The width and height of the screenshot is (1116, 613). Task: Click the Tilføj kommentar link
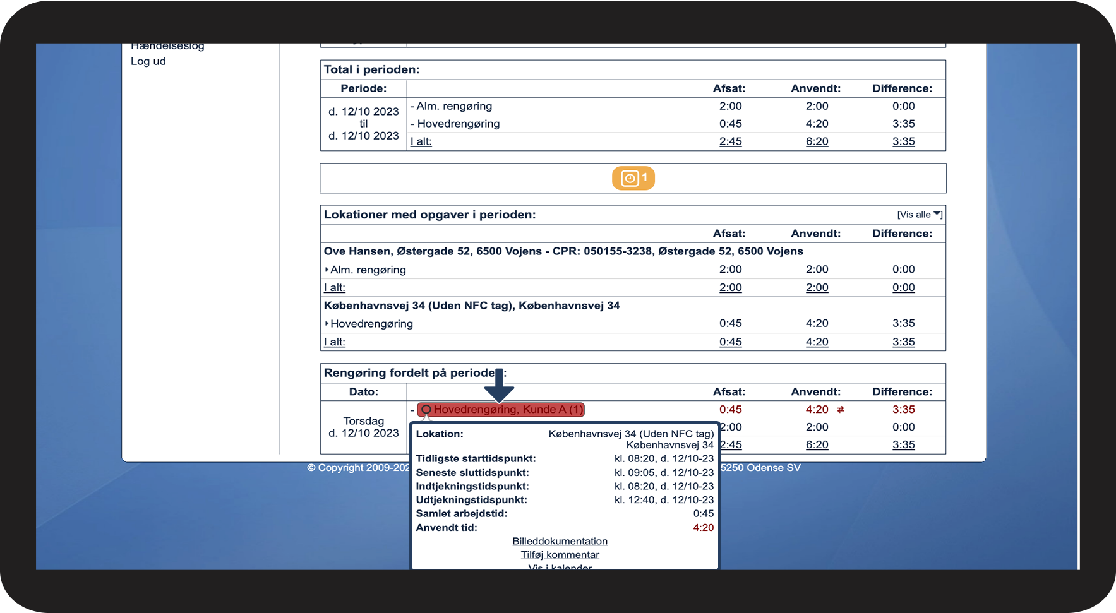click(x=560, y=555)
